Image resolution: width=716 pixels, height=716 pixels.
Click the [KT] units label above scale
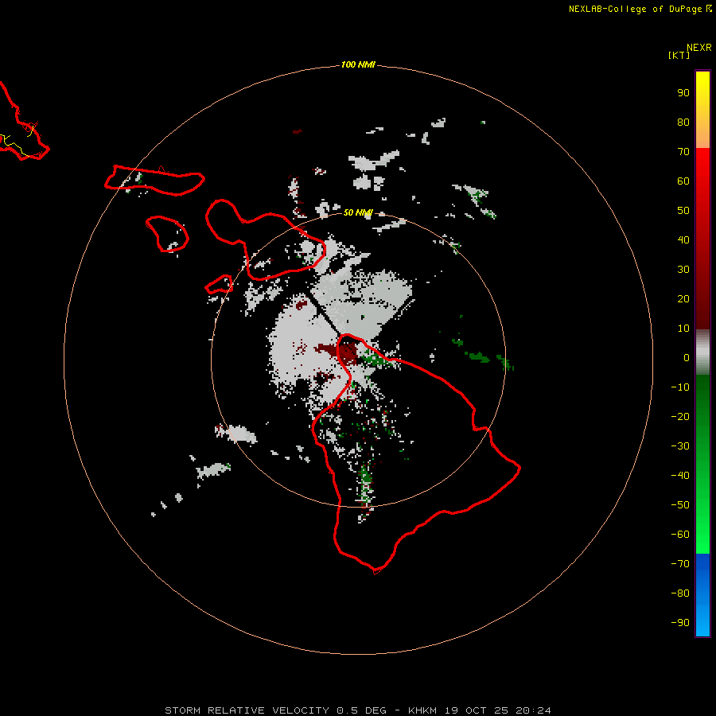(x=679, y=55)
